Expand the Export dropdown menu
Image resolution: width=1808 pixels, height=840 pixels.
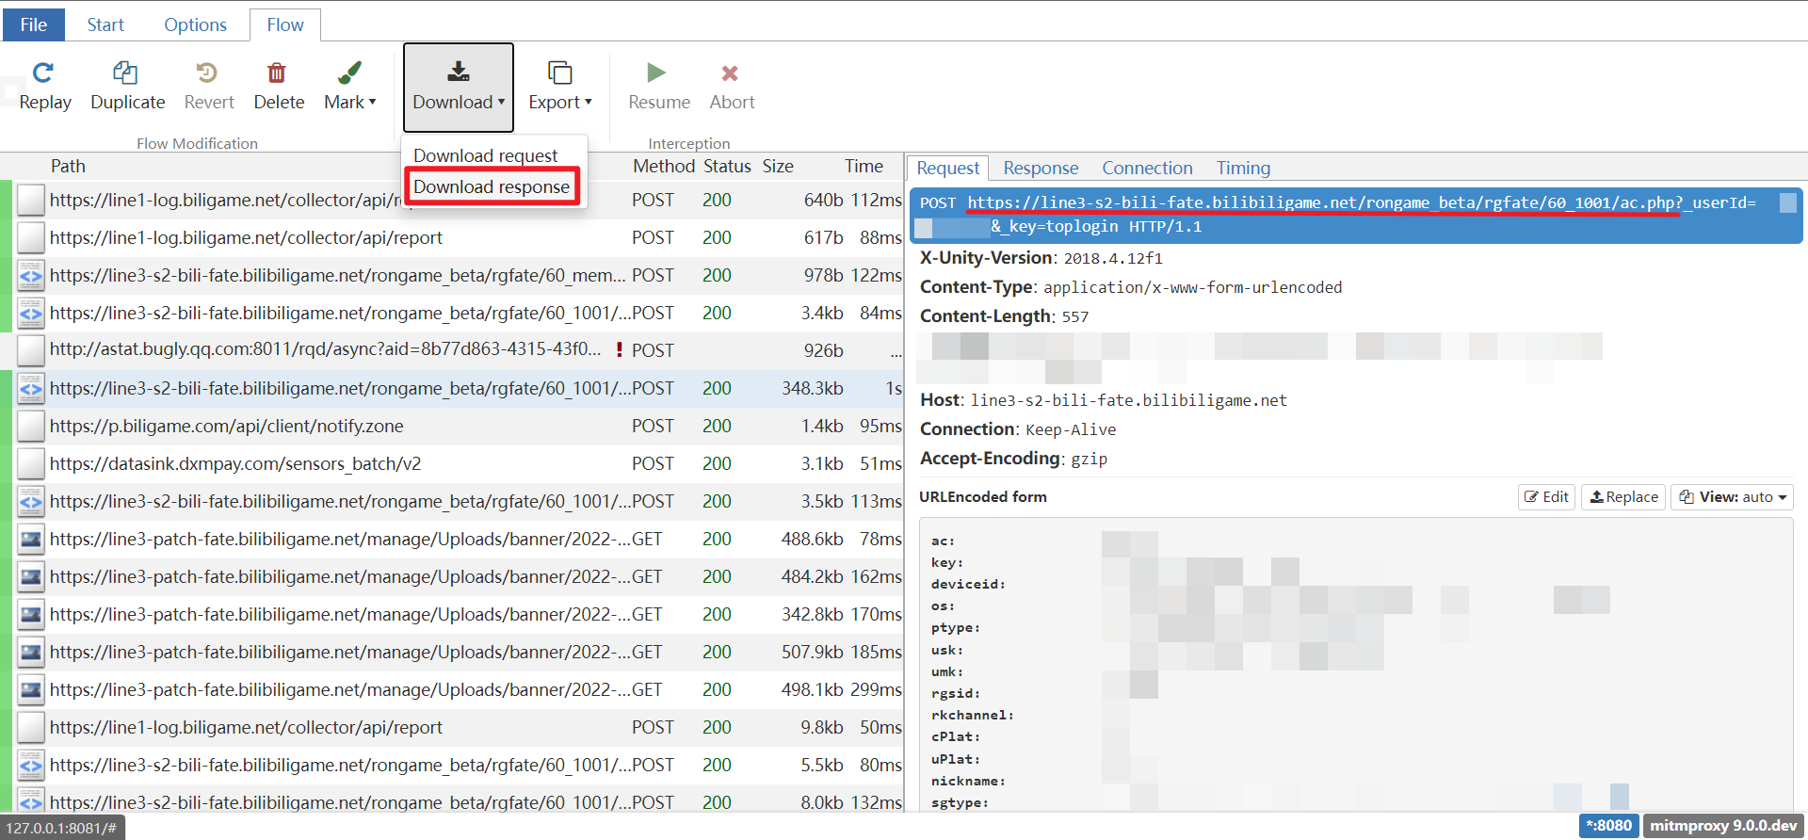(559, 87)
